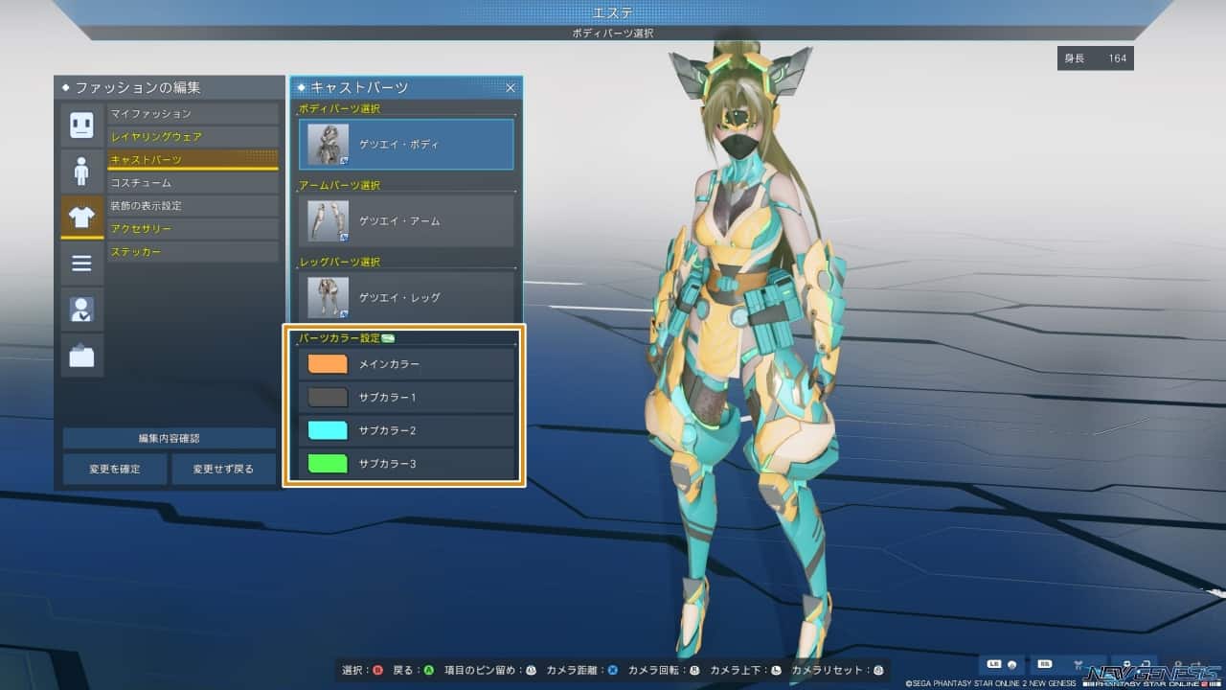Click the 身長 164 height readout
This screenshot has width=1226, height=690.
1096,58
